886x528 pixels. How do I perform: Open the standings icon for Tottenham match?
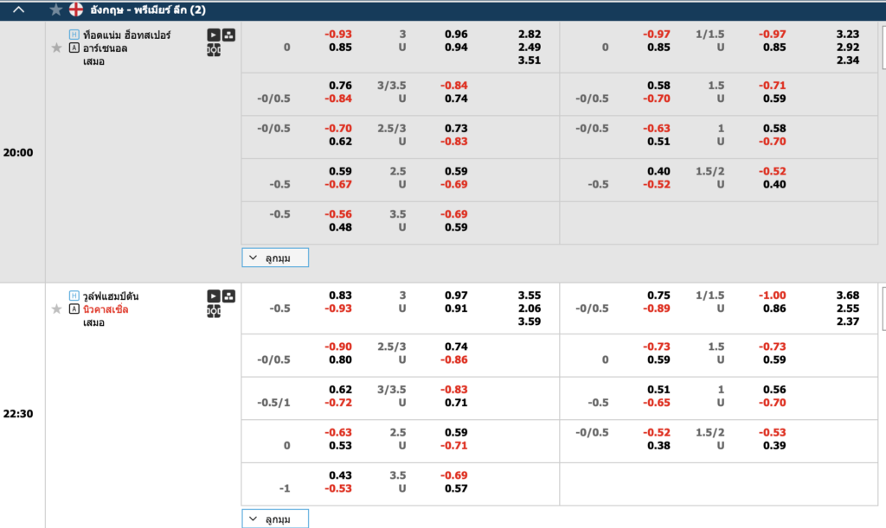point(228,35)
